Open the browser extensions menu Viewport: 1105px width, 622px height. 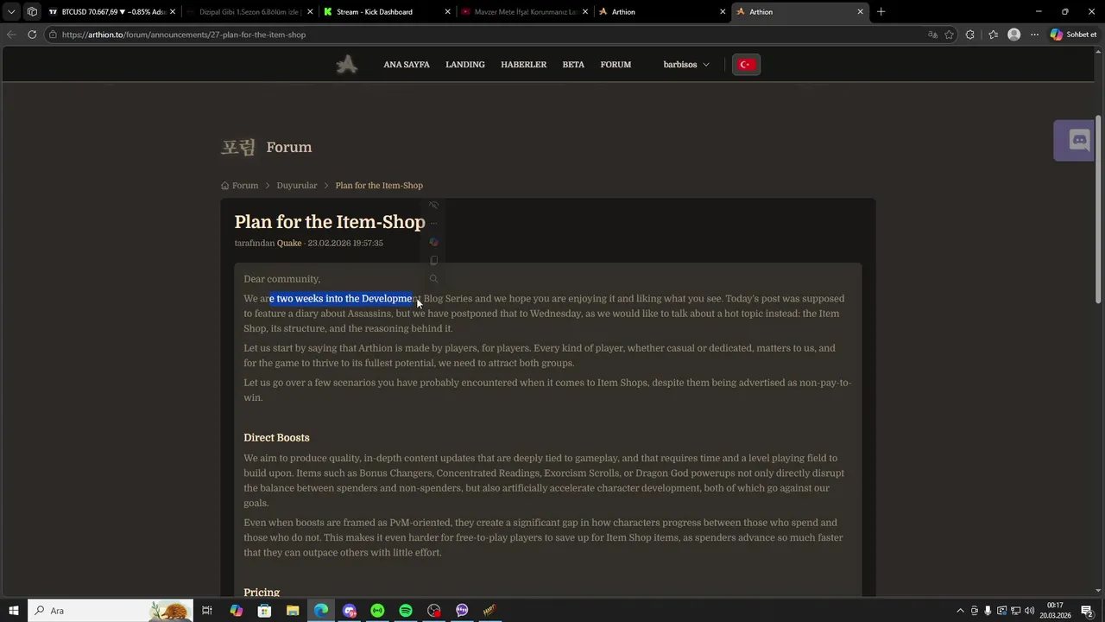(970, 35)
